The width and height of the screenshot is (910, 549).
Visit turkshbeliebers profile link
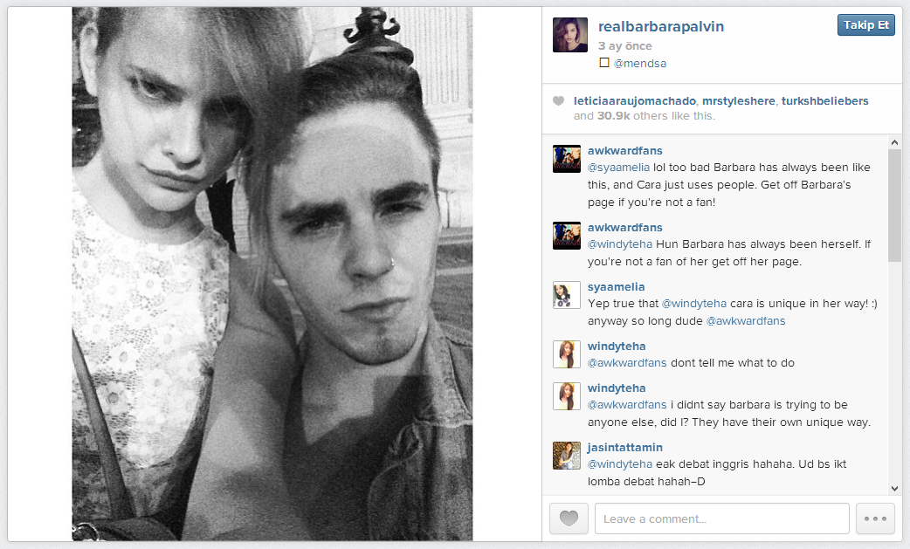click(x=824, y=101)
